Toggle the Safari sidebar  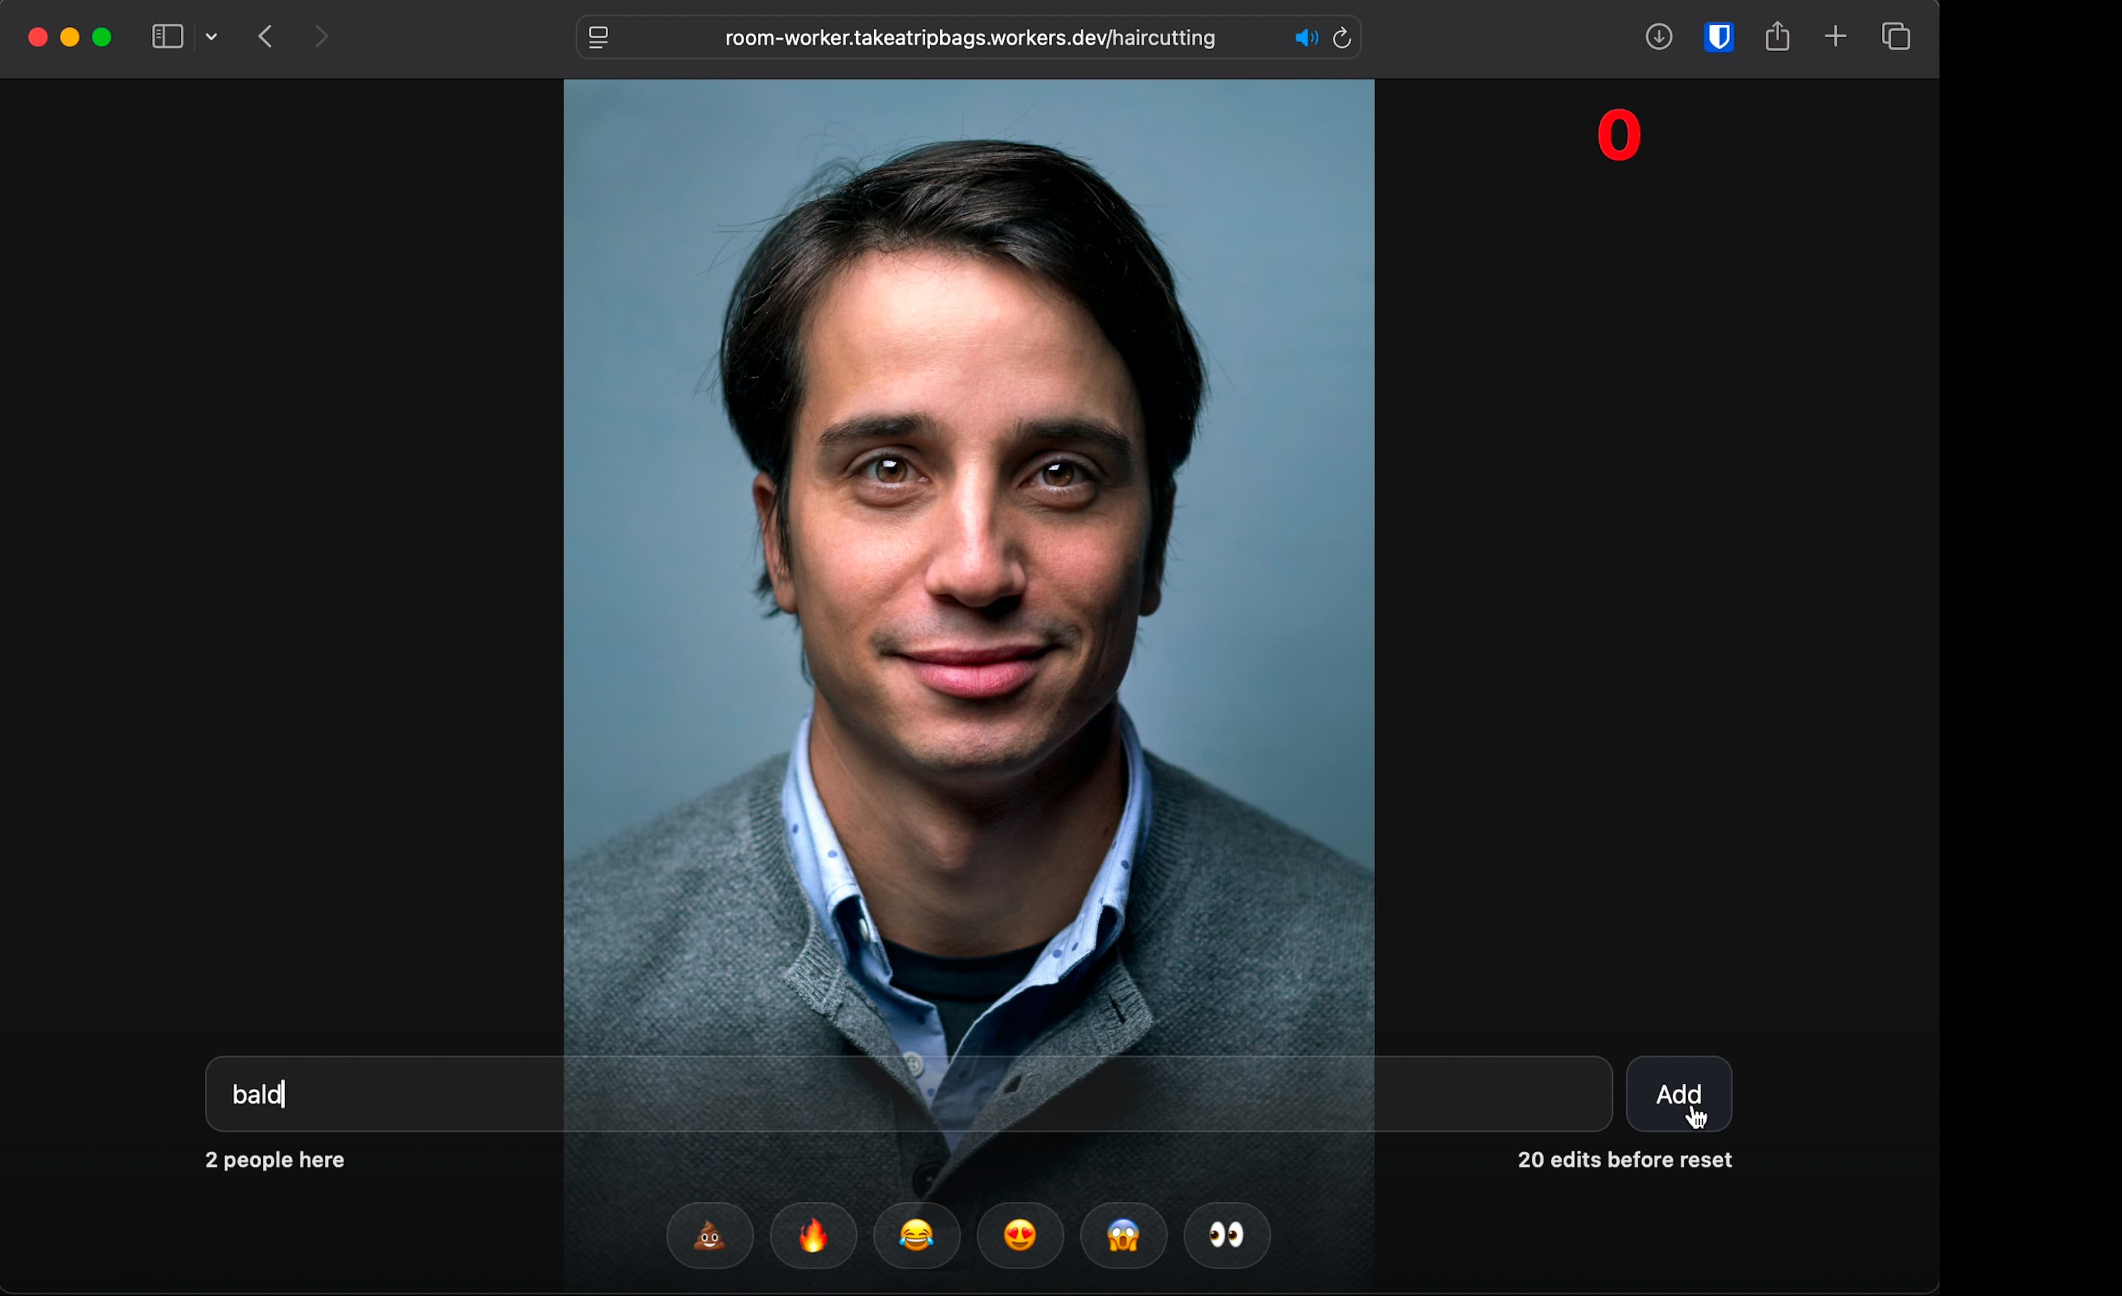click(x=167, y=37)
